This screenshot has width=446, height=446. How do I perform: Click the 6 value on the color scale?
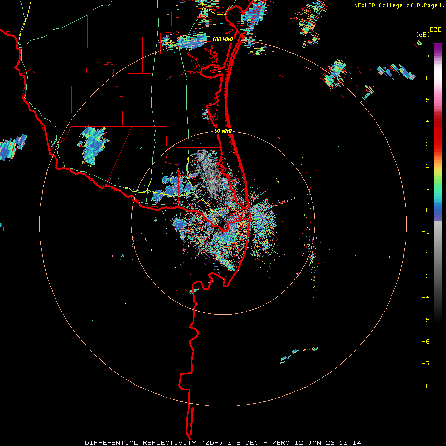(428, 78)
